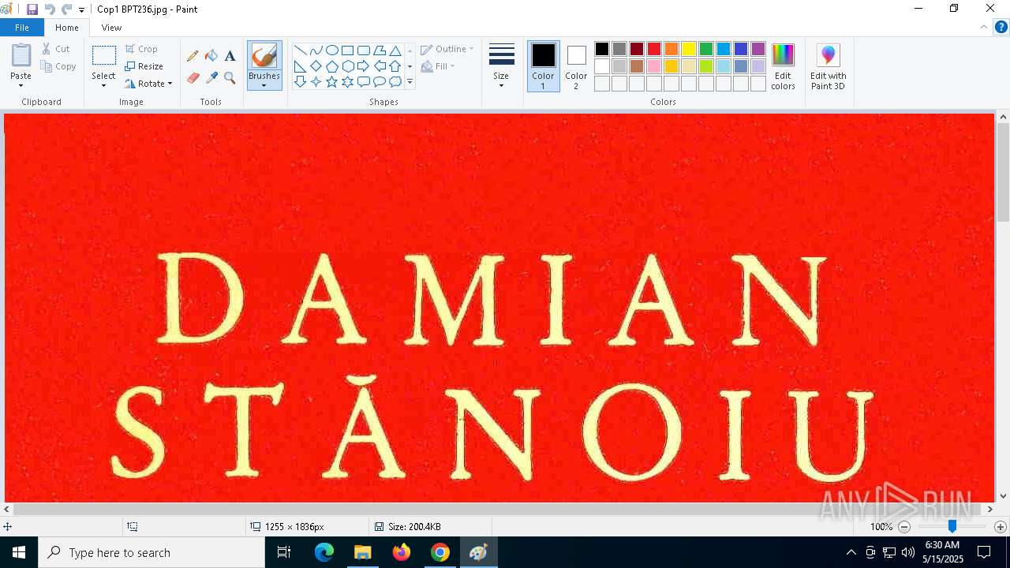Open the shape Fill dropdown
Screen dimensions: 1010x568
[438, 66]
